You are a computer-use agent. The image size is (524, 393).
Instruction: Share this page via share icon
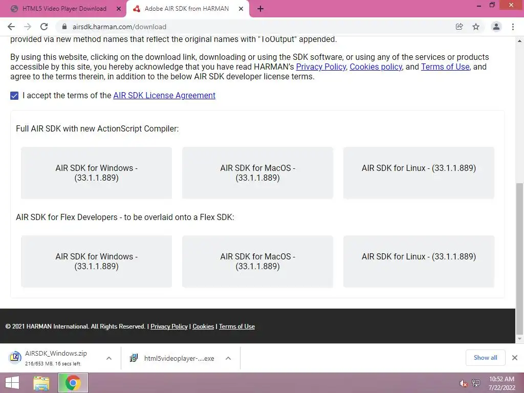[459, 27]
